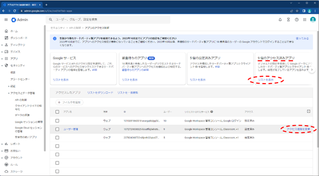
Task: Expand the お支払い sidebar section
Action: [x=2, y=151]
